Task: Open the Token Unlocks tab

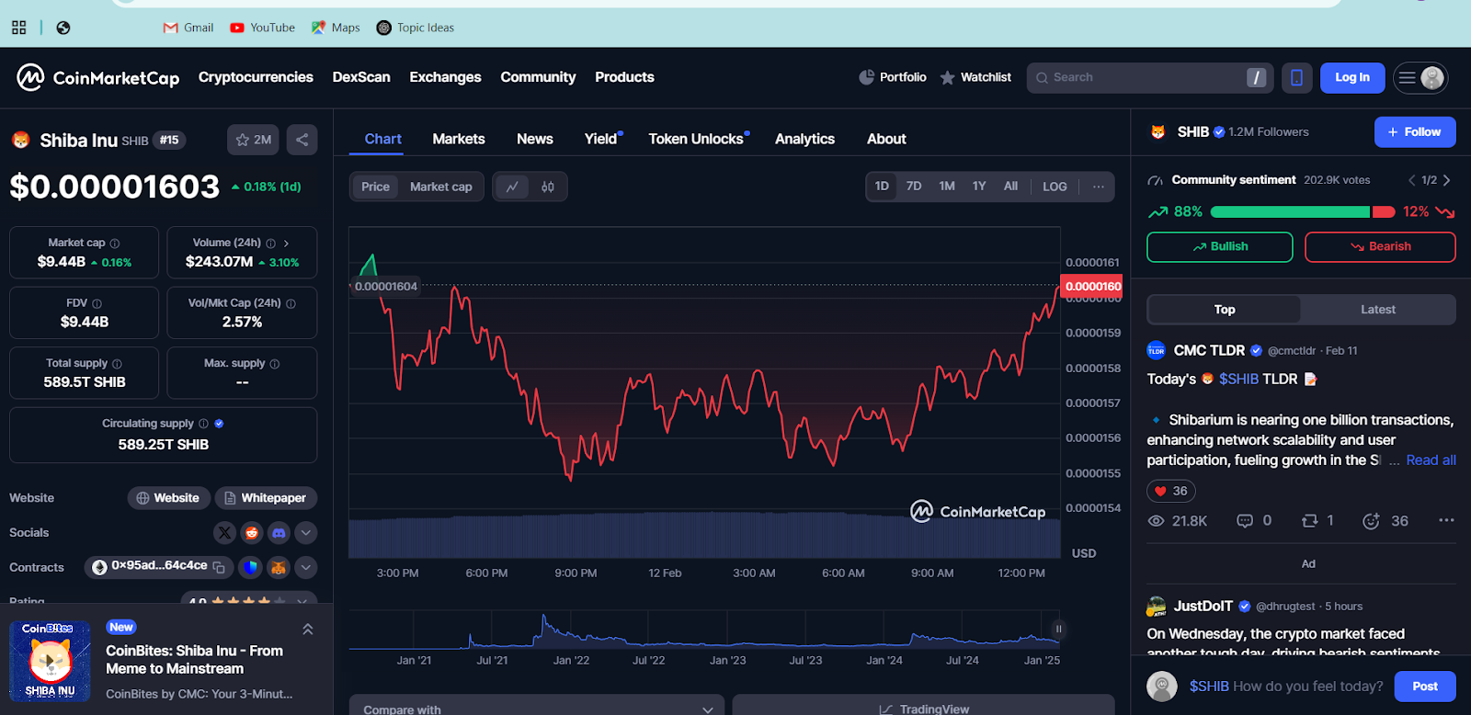Action: point(696,139)
